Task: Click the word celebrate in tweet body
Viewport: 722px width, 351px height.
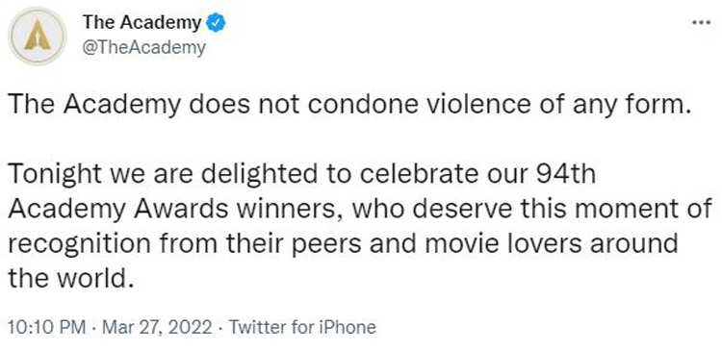Action: [406, 174]
